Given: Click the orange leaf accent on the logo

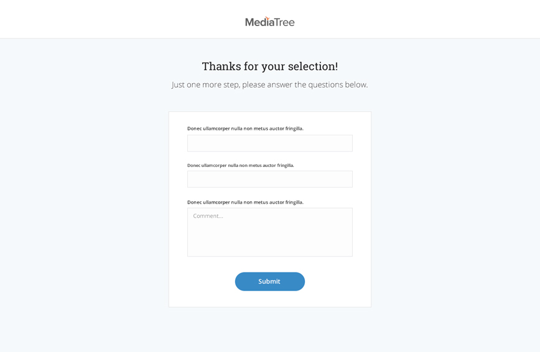Looking at the screenshot, I should (x=268, y=18).
